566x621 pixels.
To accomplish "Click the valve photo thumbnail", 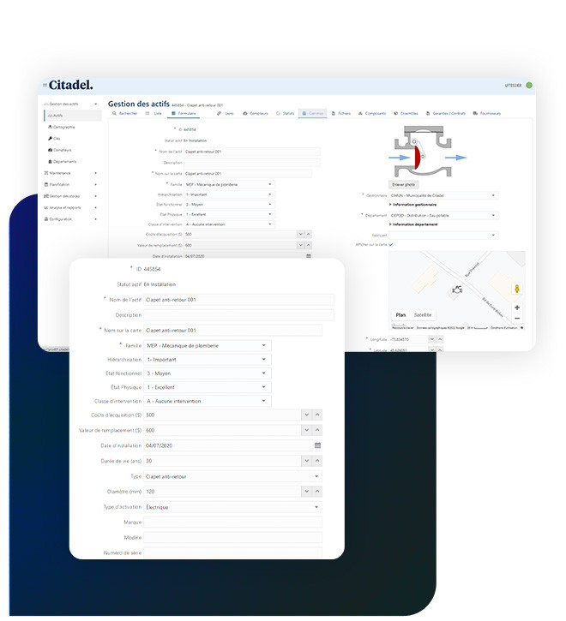I will (426, 150).
